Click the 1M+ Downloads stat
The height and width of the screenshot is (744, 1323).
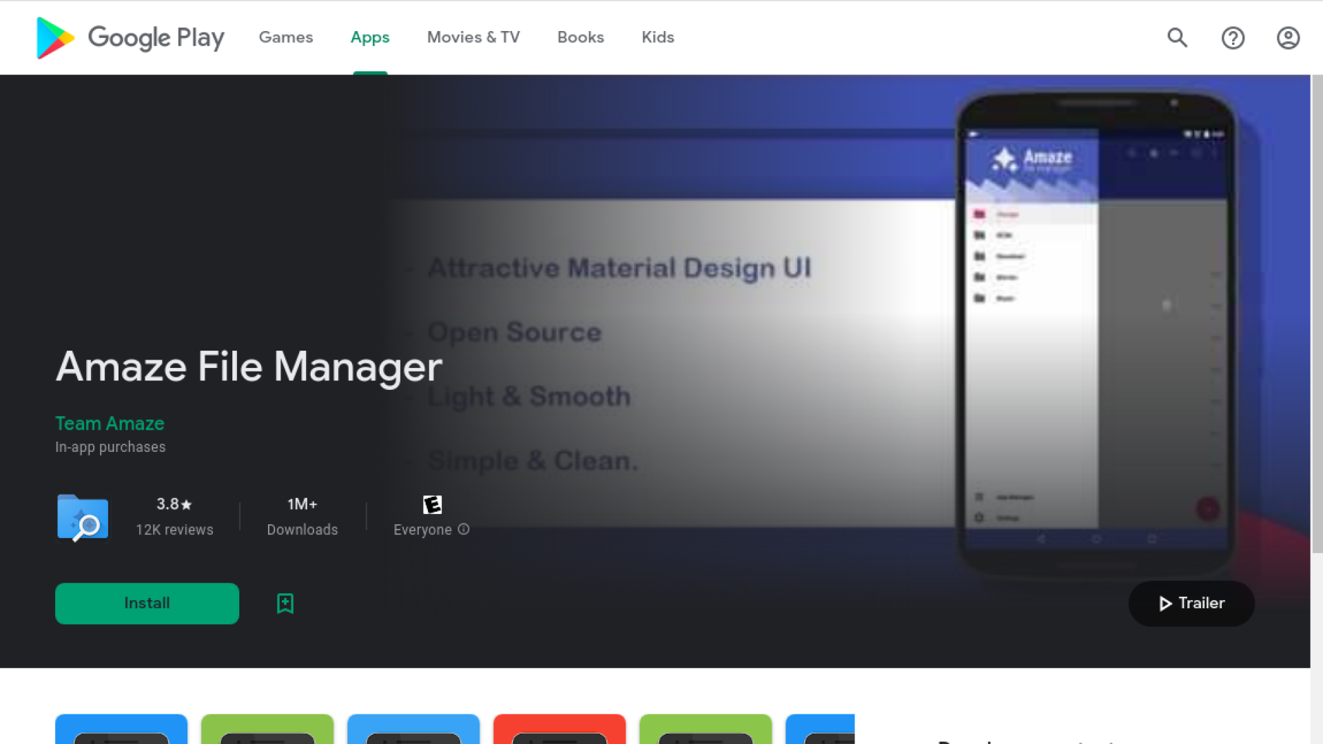[302, 517]
